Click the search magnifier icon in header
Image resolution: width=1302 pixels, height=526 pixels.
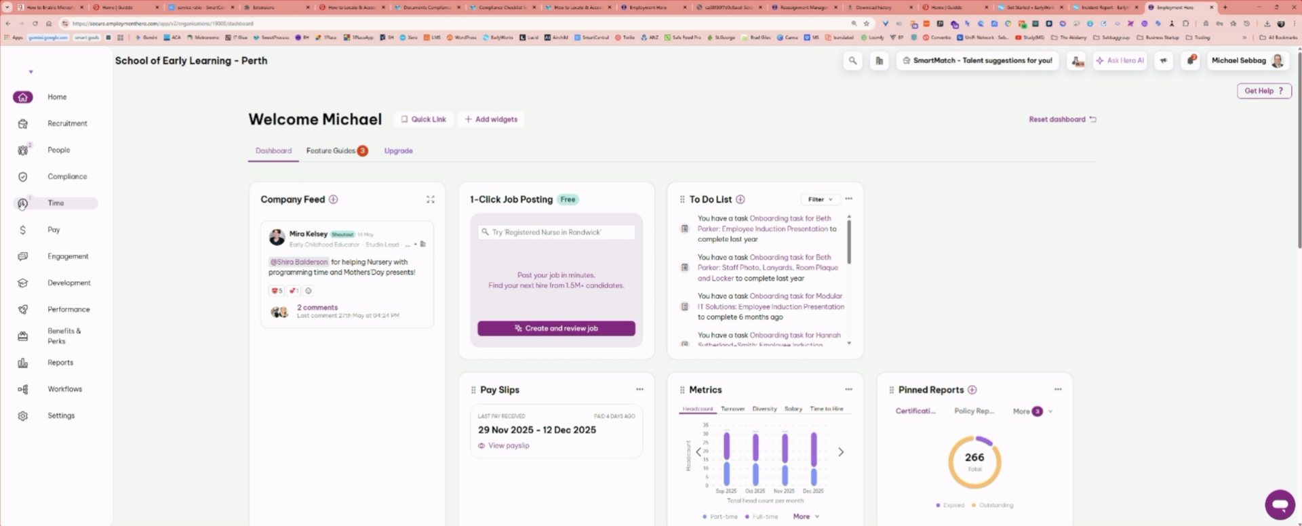(852, 61)
